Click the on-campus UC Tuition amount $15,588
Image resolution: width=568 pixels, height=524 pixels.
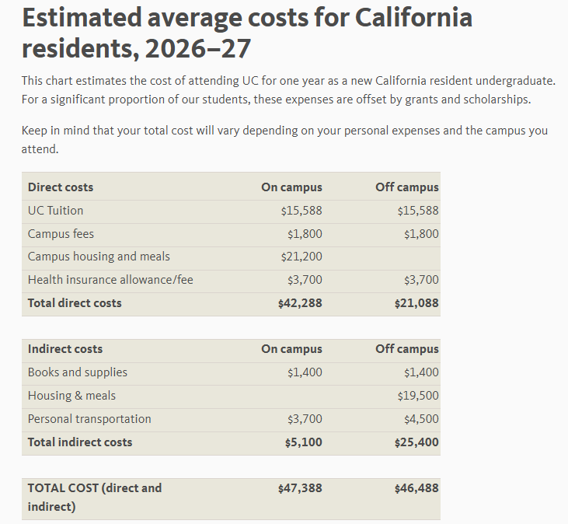pyautogui.click(x=301, y=211)
